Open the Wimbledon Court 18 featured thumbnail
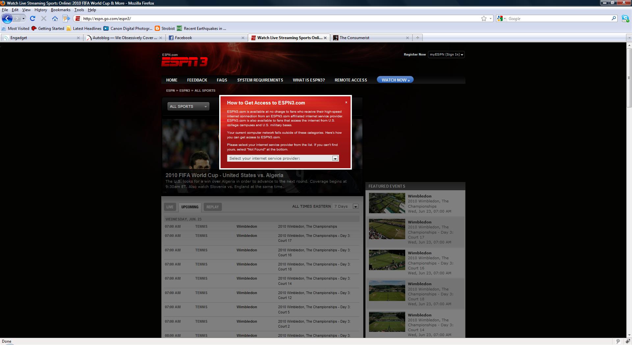Image resolution: width=632 pixels, height=345 pixels. pos(387,291)
